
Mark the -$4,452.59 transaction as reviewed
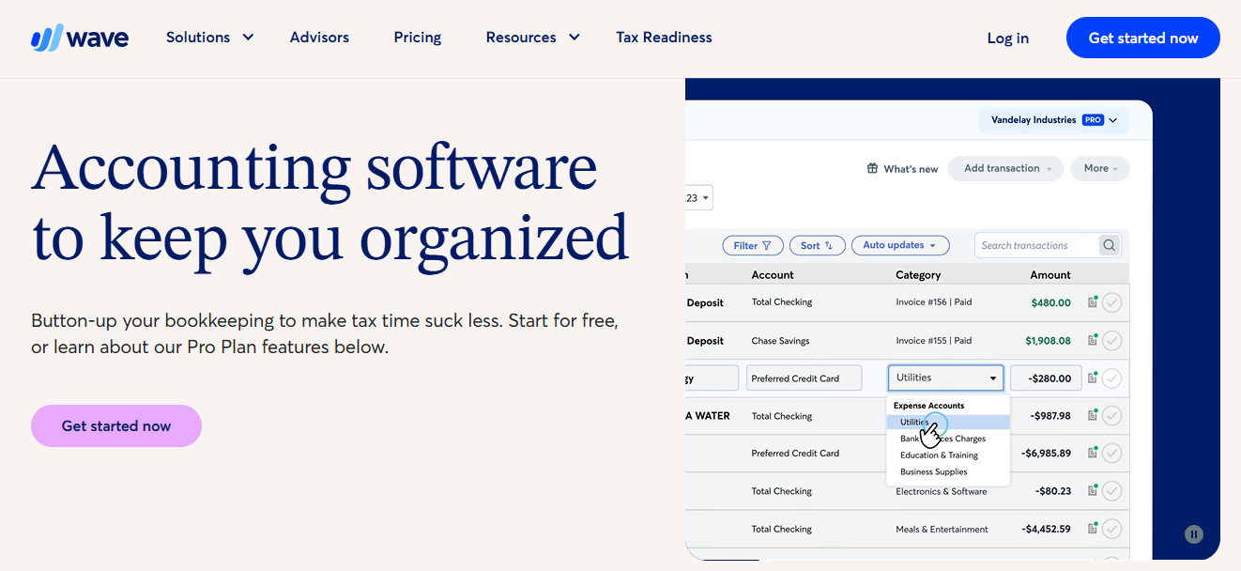coord(1111,529)
